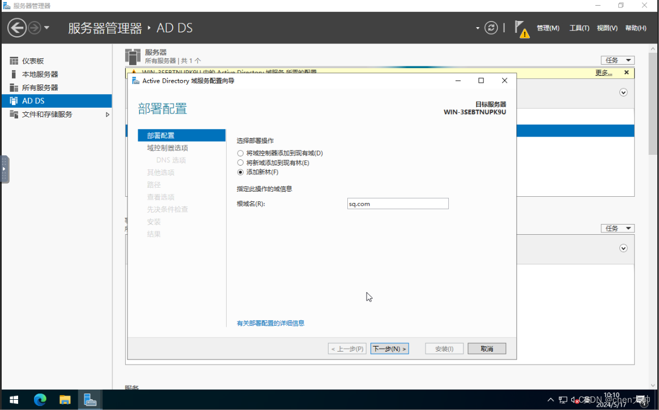Click Server Manager taskbar icon
Image resolution: width=659 pixels, height=410 pixels.
pyautogui.click(x=90, y=399)
